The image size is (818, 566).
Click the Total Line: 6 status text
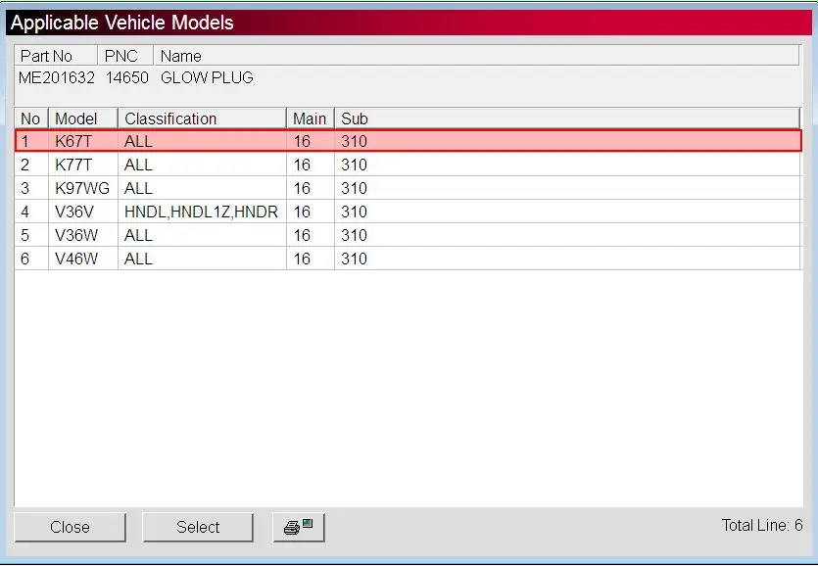[x=761, y=525]
